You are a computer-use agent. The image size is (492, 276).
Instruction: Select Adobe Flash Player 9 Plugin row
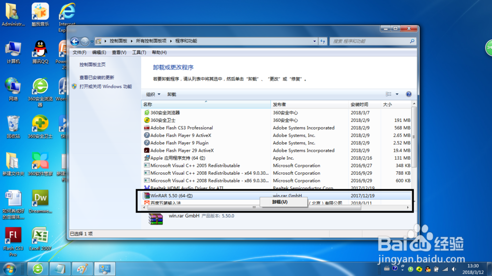277,143
